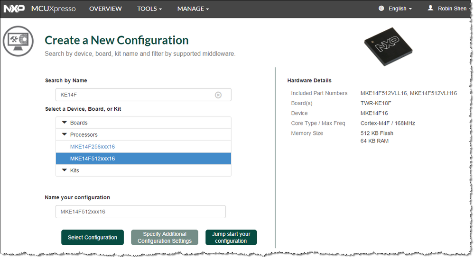Click the NXP logo in header
Image resolution: width=474 pixels, height=257 pixels.
click(x=14, y=9)
